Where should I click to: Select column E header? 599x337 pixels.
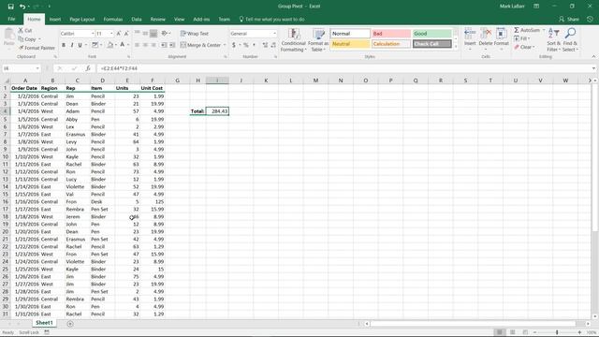(127, 81)
